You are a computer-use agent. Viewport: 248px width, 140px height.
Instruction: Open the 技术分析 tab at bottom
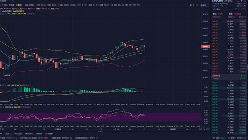(x=49, y=133)
